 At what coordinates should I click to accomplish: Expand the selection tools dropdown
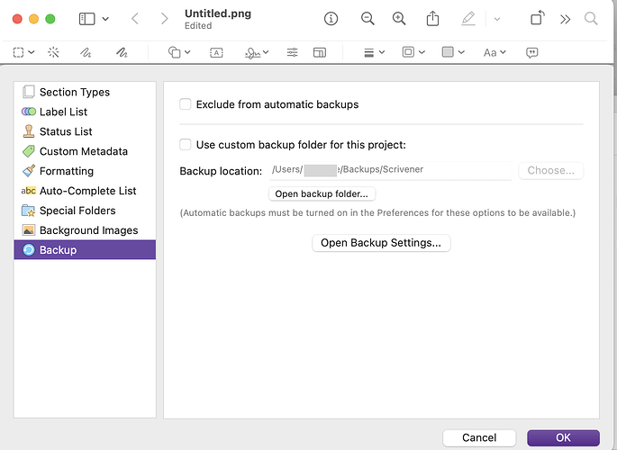tap(24, 53)
